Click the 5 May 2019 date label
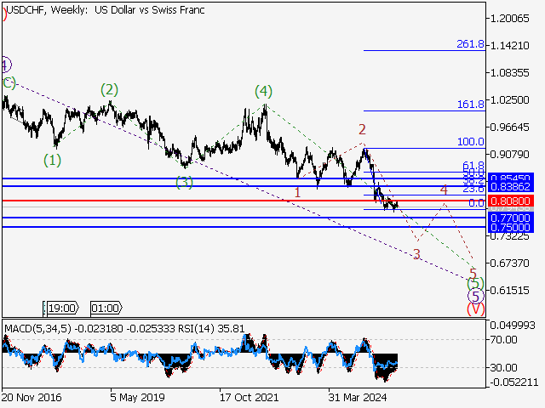 click(x=137, y=397)
